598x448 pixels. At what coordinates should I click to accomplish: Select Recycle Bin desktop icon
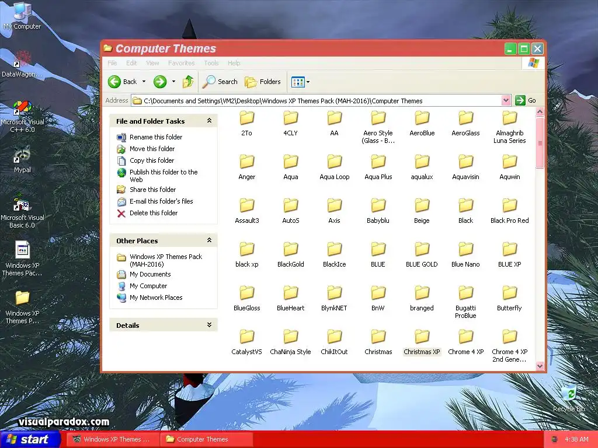point(569,399)
